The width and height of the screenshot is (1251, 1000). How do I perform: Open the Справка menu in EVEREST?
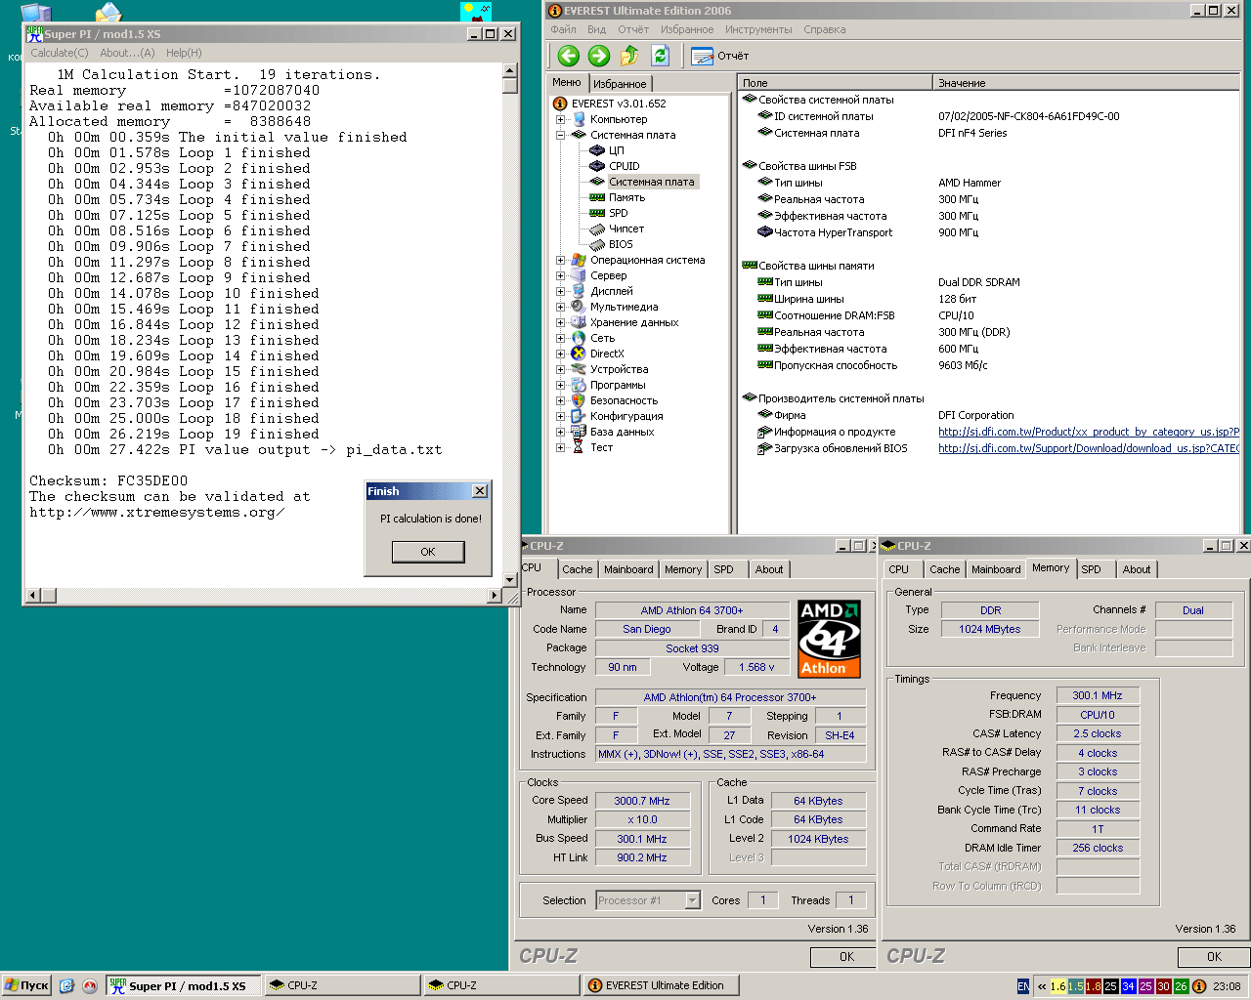(x=825, y=29)
